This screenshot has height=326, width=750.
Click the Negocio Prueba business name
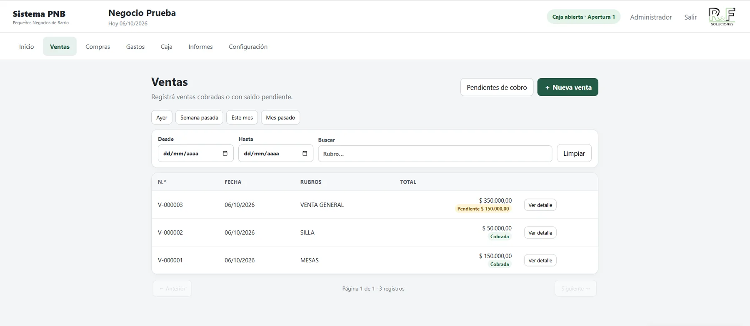(142, 13)
